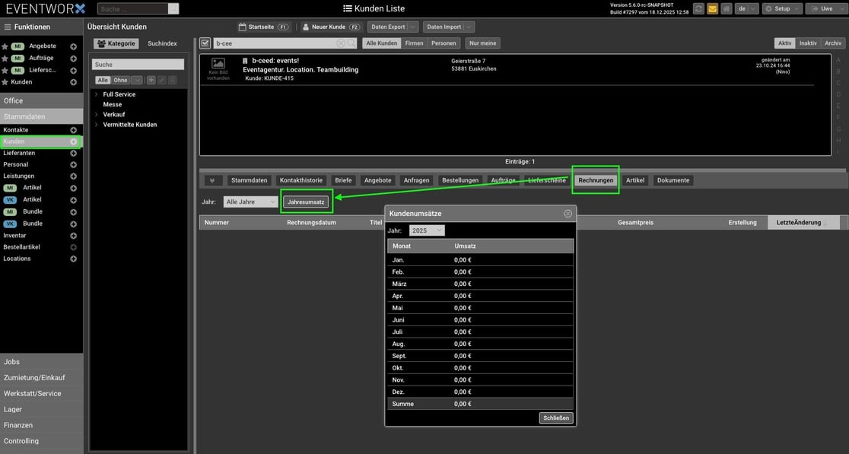Switch status filter to Inaktiv
This screenshot has width=849, height=454.
click(808, 43)
